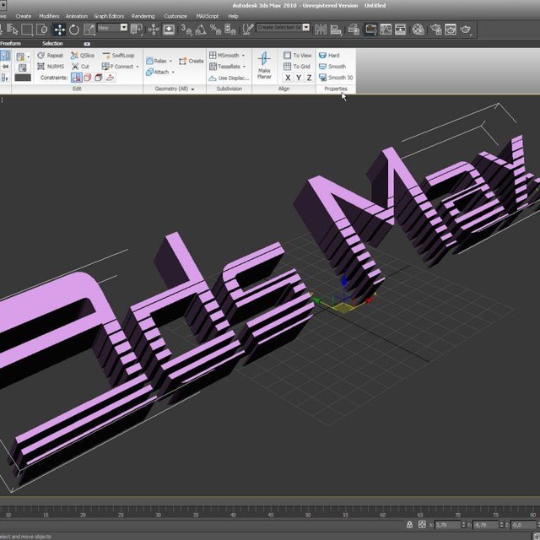
Task: Click the Align tool icon
Action: (x=336, y=30)
